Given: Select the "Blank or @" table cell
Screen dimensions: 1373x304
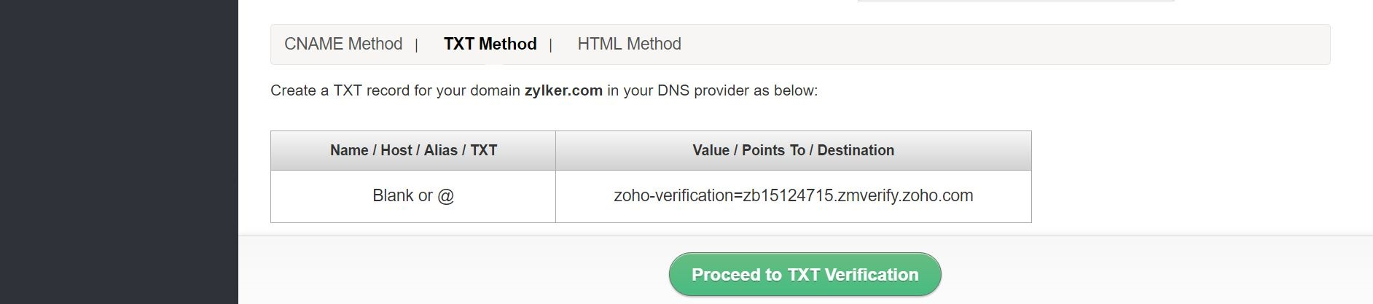Looking at the screenshot, I should tap(412, 196).
